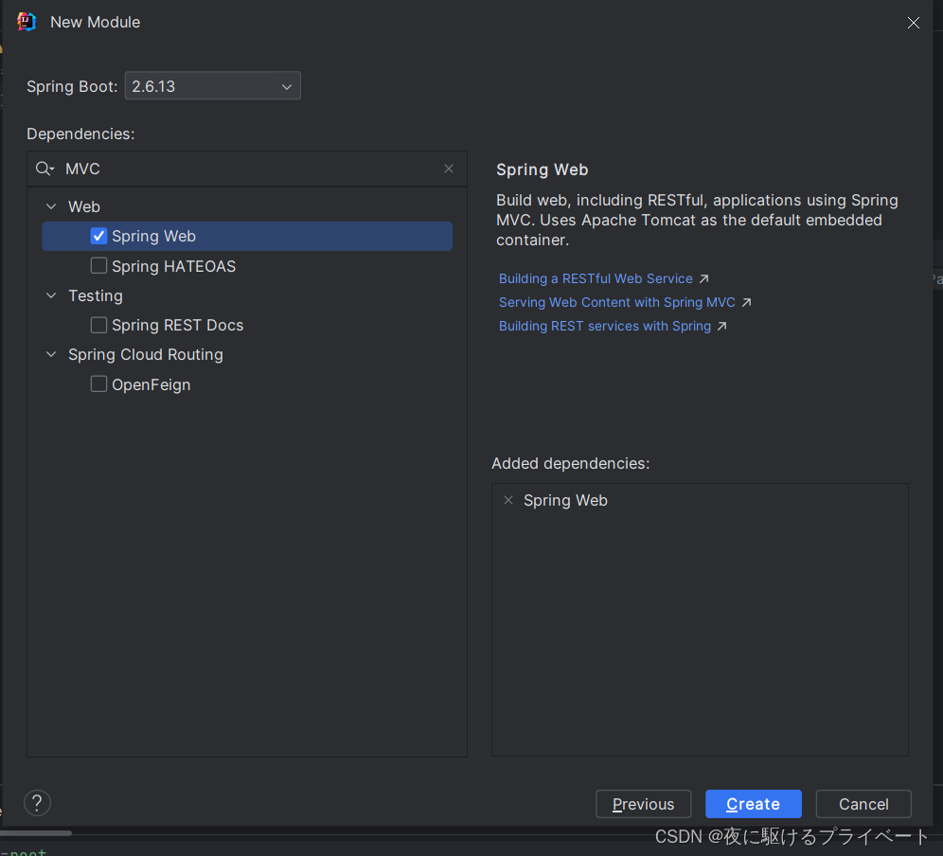
Task: Collapse the Spring Cloud Routing category
Action: point(52,354)
